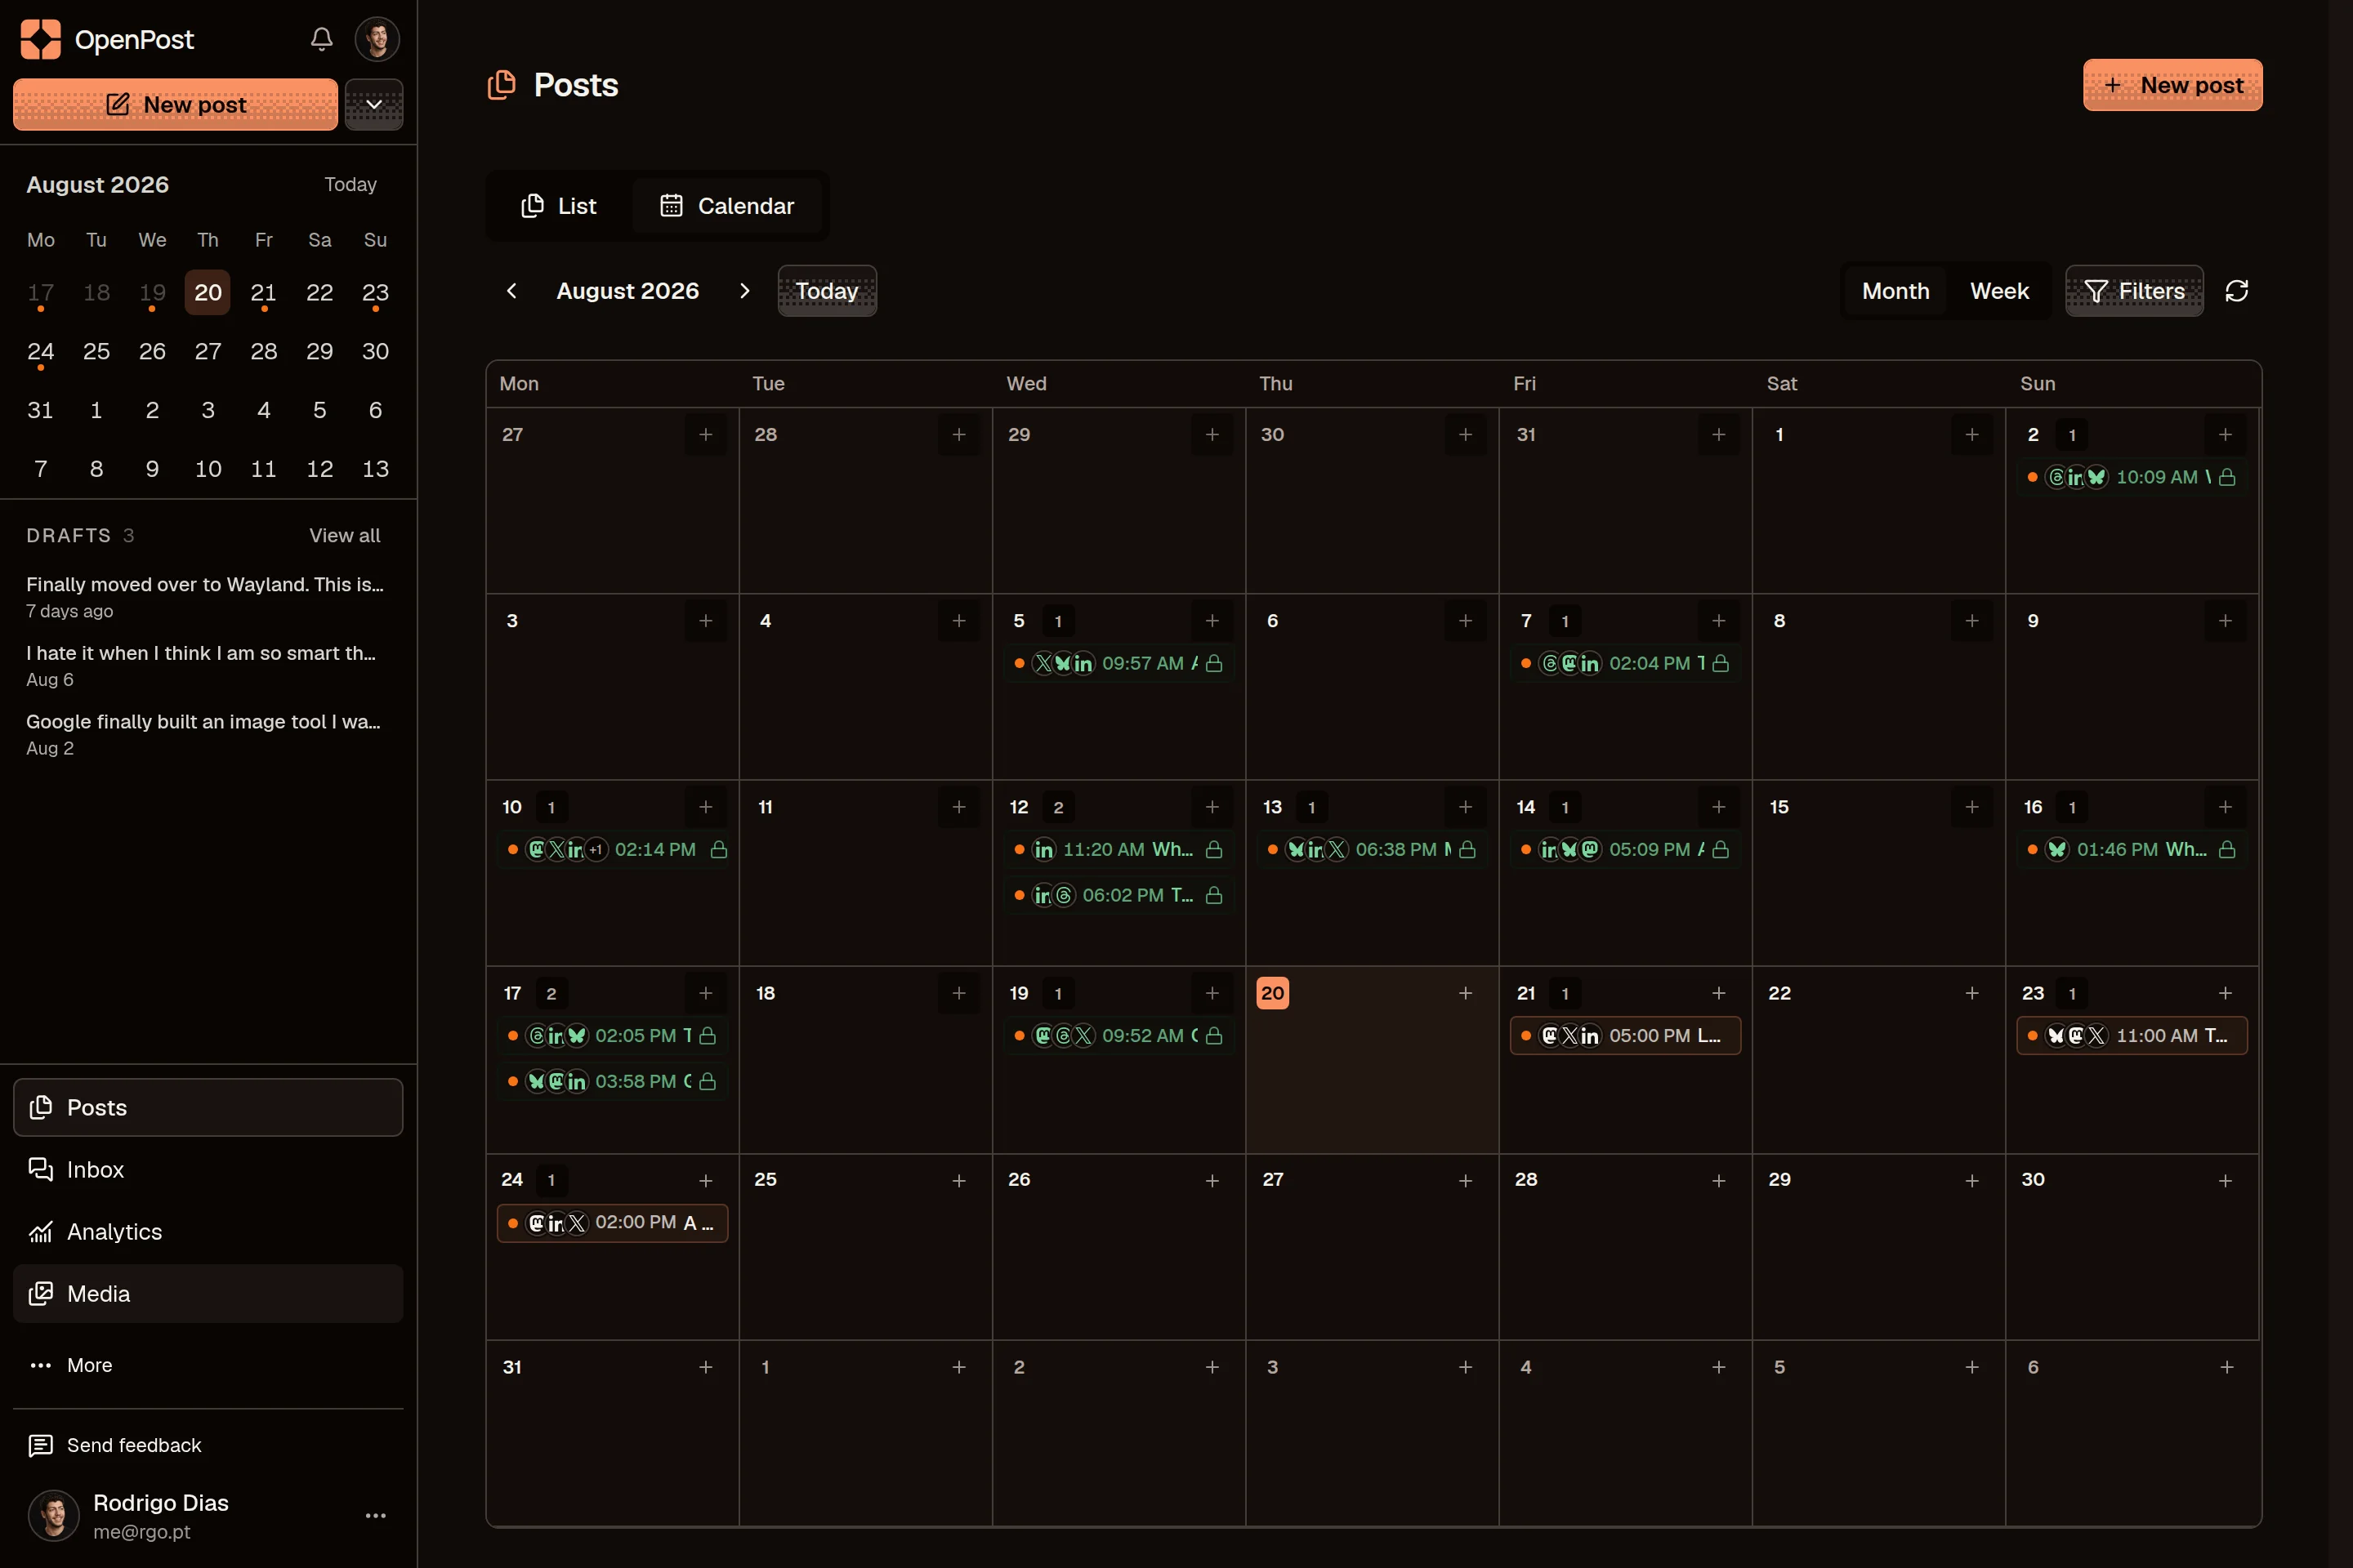Image resolution: width=2353 pixels, height=1568 pixels.
Task: Click the profile avatar in sidebar header
Action: 377,39
